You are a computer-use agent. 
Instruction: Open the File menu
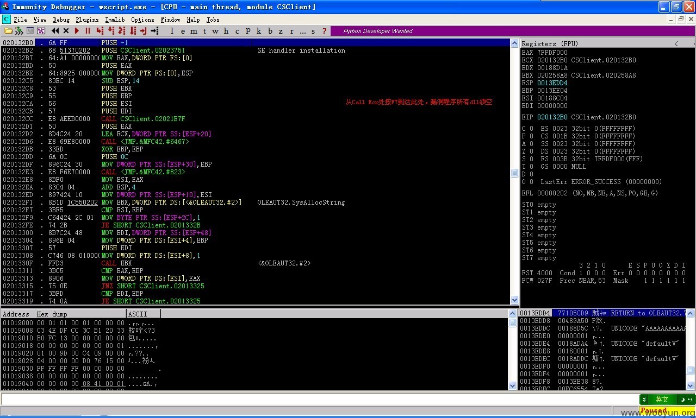click(21, 20)
